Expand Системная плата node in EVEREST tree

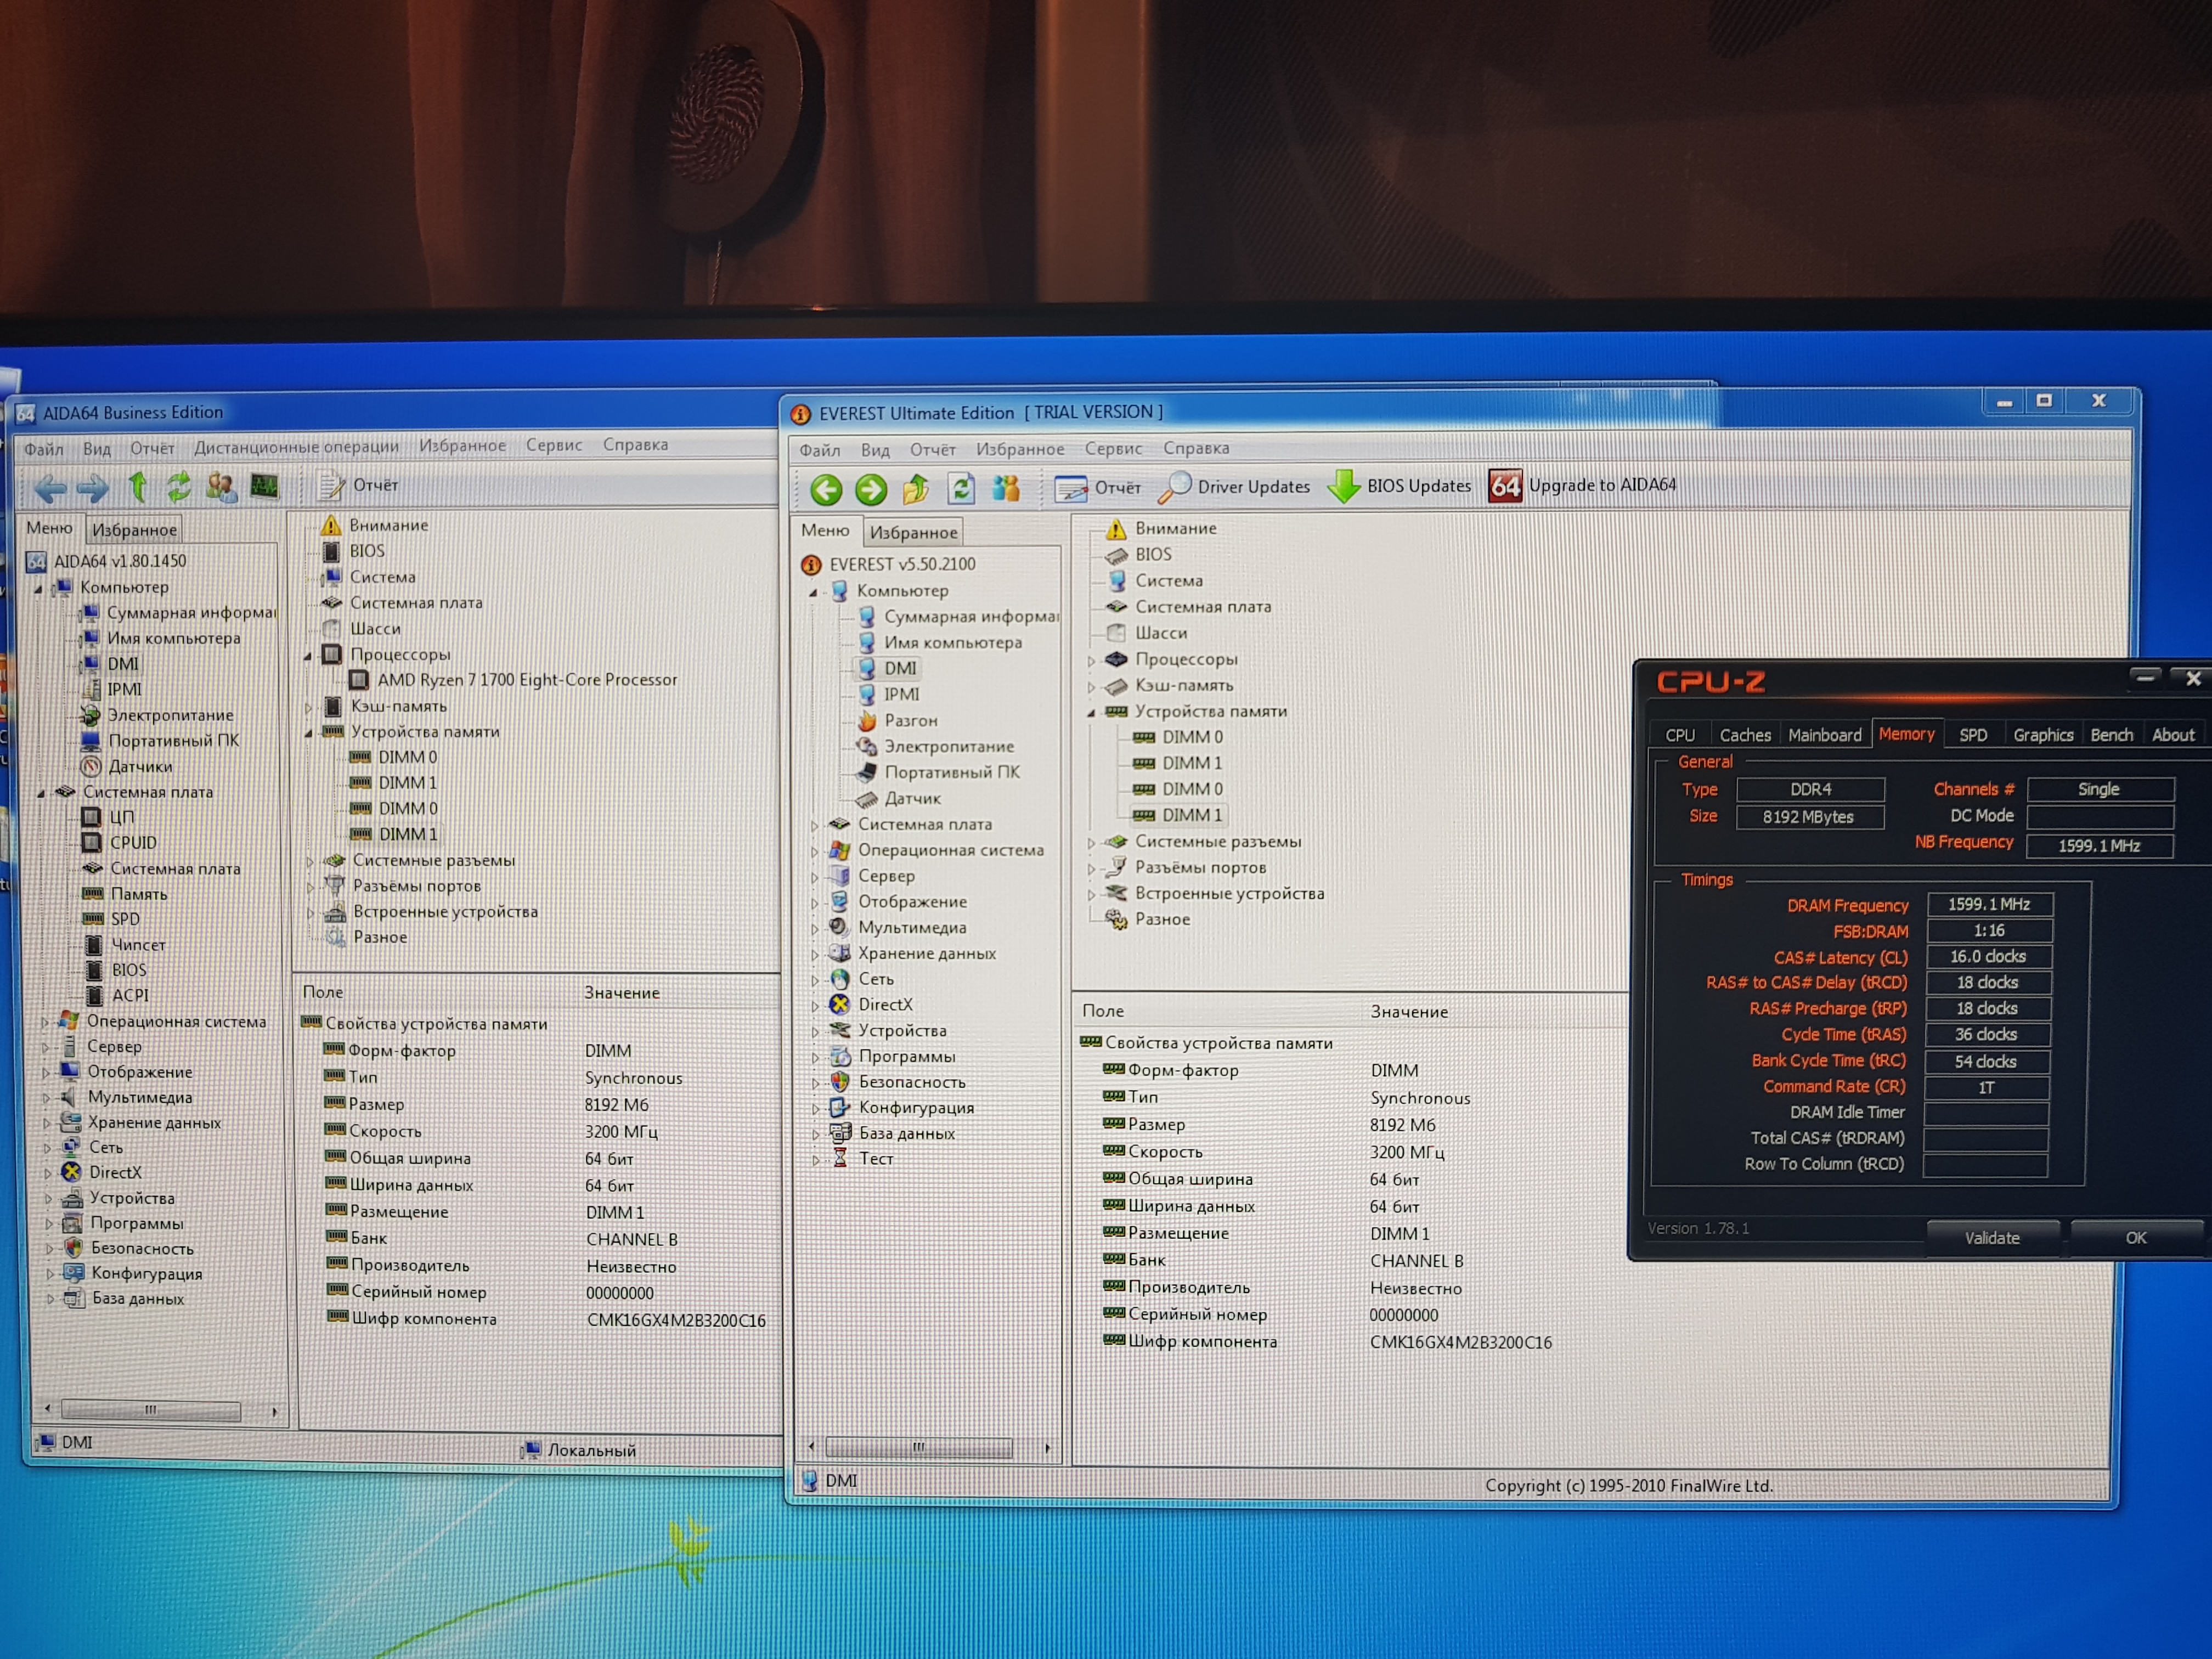815,826
